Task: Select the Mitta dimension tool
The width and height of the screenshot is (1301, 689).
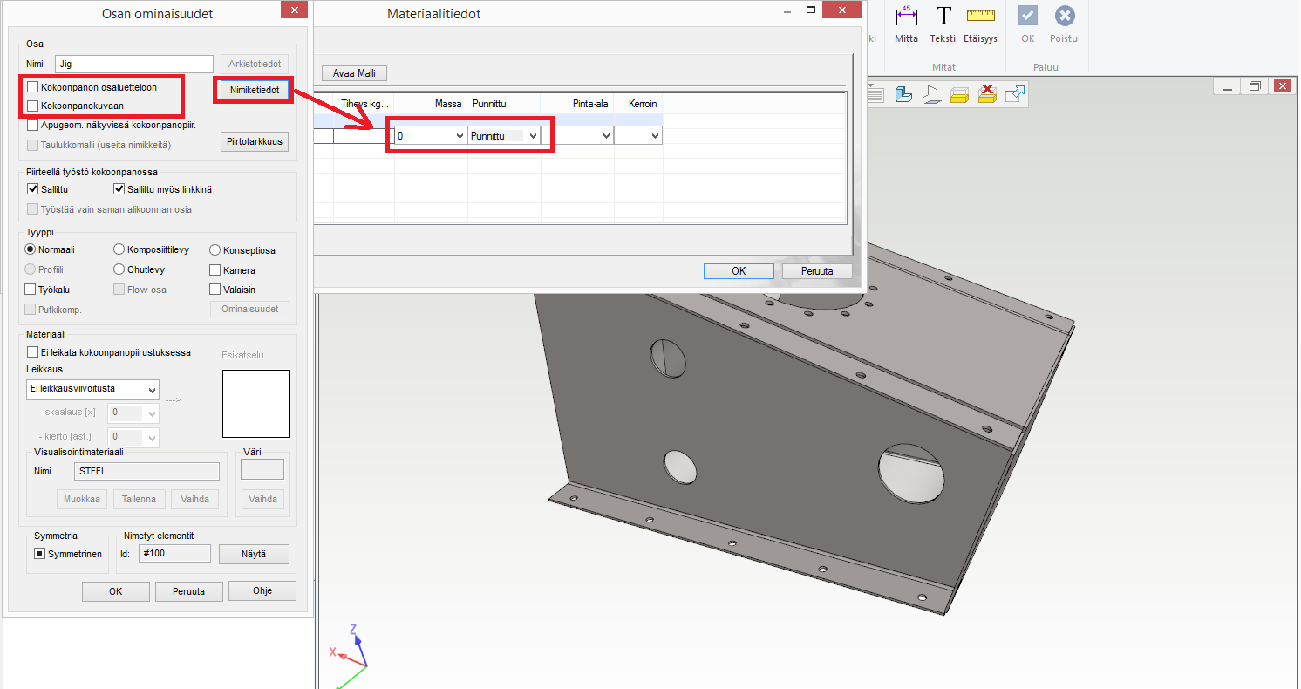Action: pyautogui.click(x=906, y=24)
